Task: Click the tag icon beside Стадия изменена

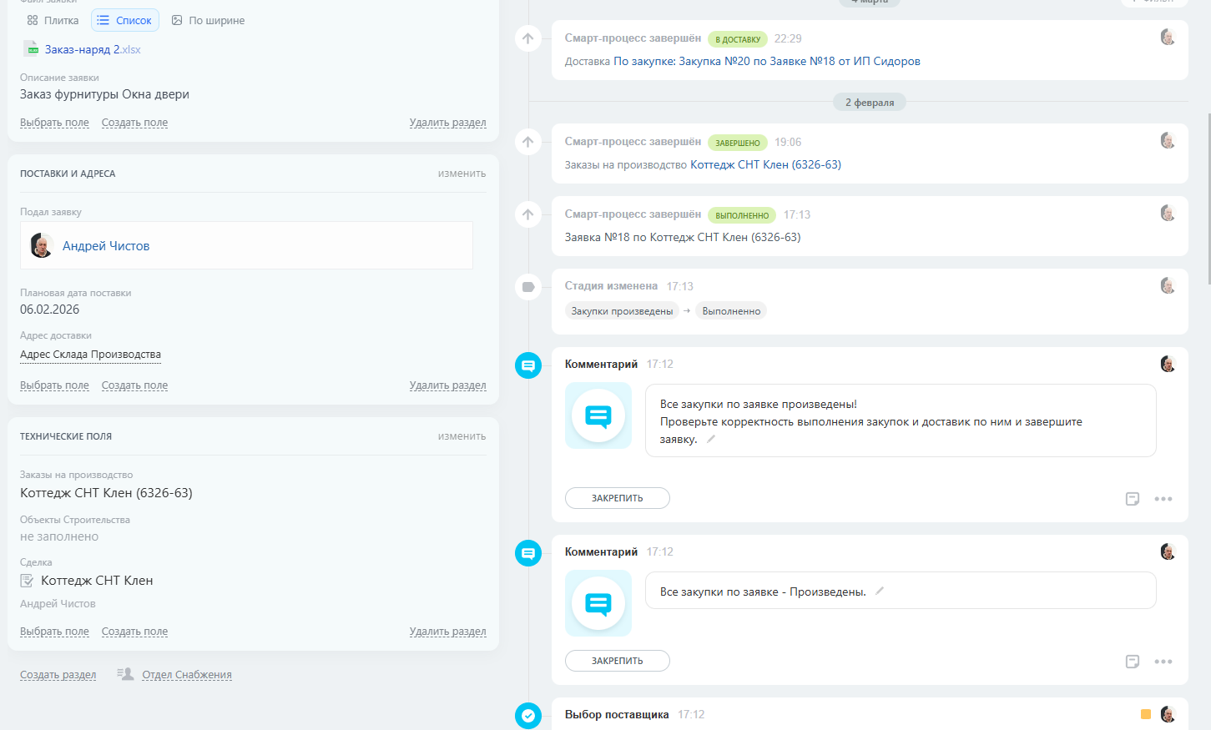Action: (x=528, y=287)
